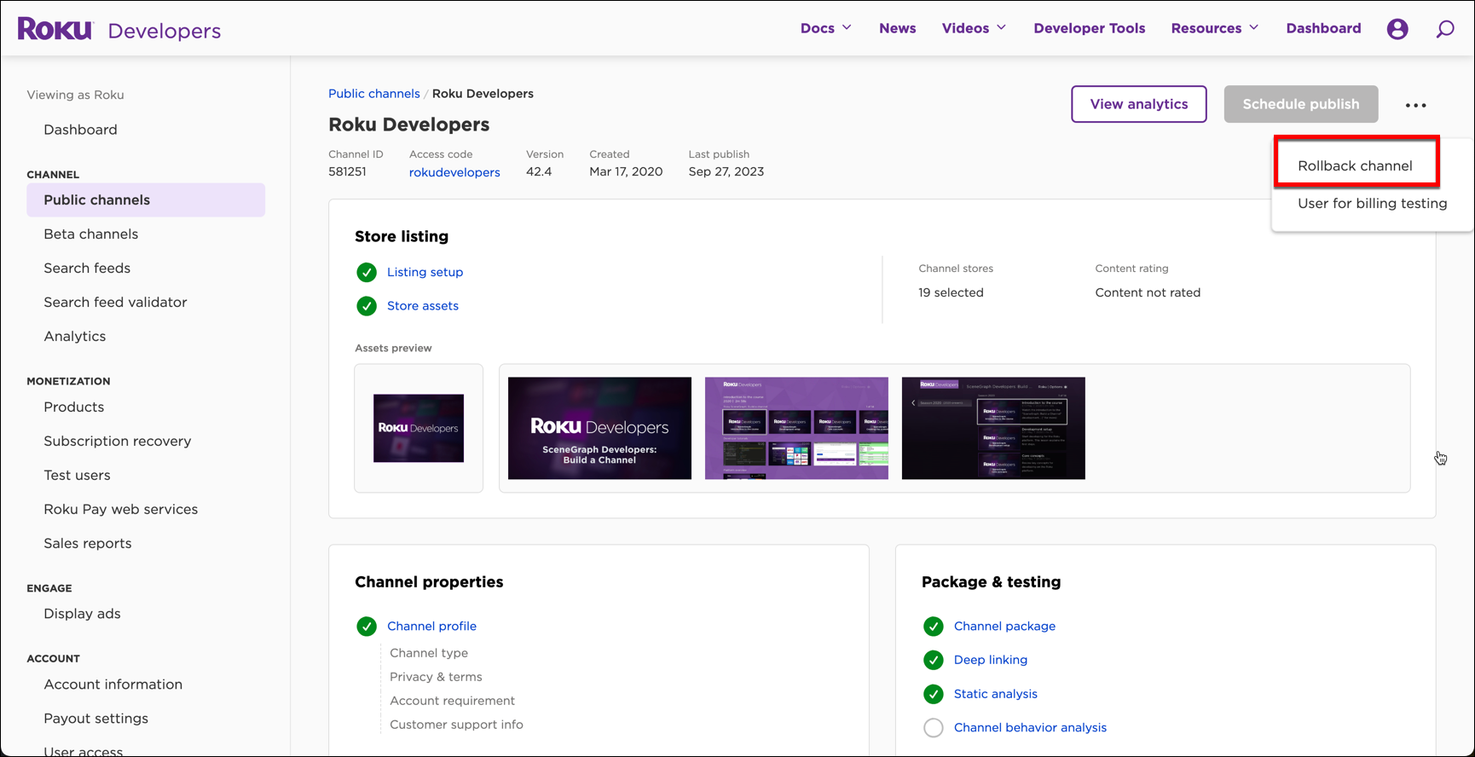The height and width of the screenshot is (757, 1475).
Task: Open the Static analysis link
Action: pos(995,694)
